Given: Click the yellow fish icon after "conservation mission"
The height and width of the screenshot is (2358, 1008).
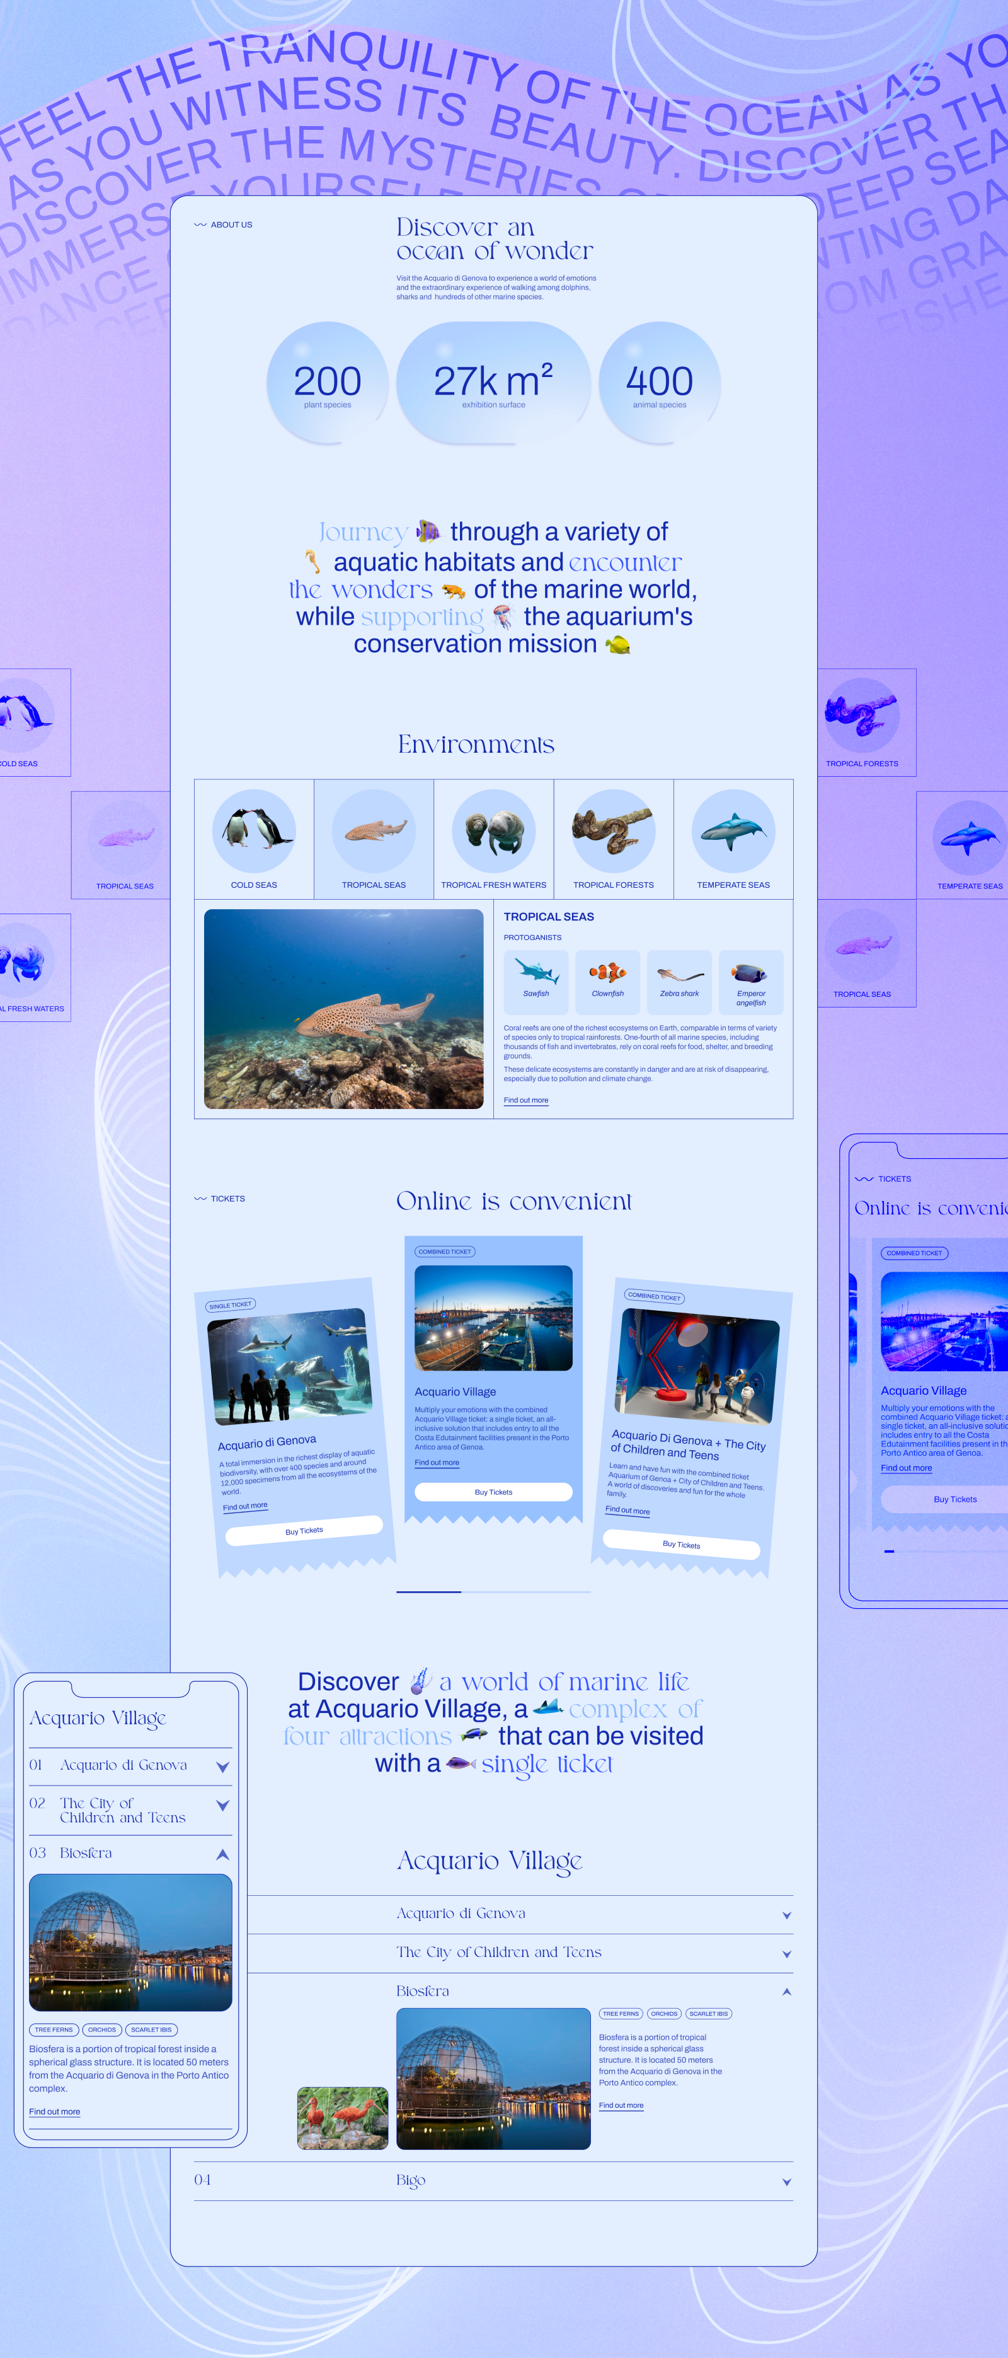Looking at the screenshot, I should tap(618, 644).
